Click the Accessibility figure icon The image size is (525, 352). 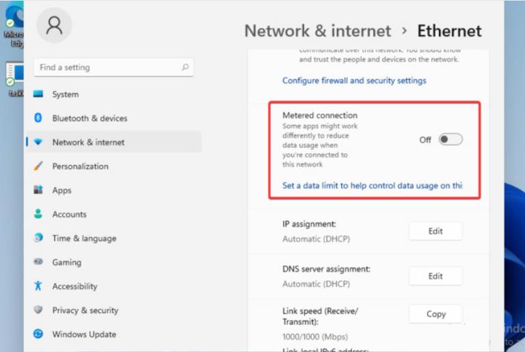click(38, 287)
